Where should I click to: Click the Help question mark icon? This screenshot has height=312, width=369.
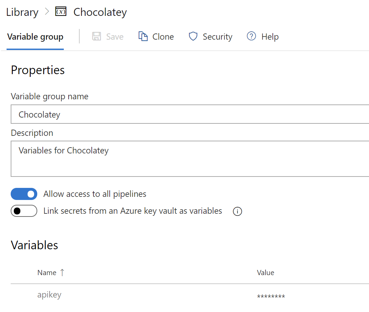251,36
